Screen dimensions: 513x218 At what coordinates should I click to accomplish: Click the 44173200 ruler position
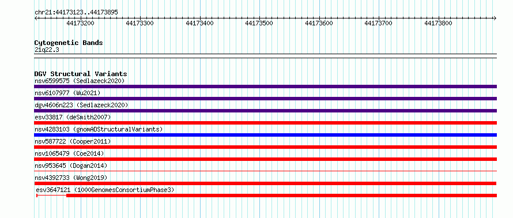pyautogui.click(x=80, y=23)
